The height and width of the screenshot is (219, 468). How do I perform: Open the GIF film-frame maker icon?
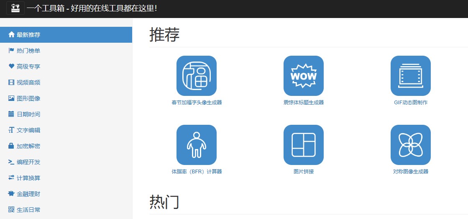(411, 76)
